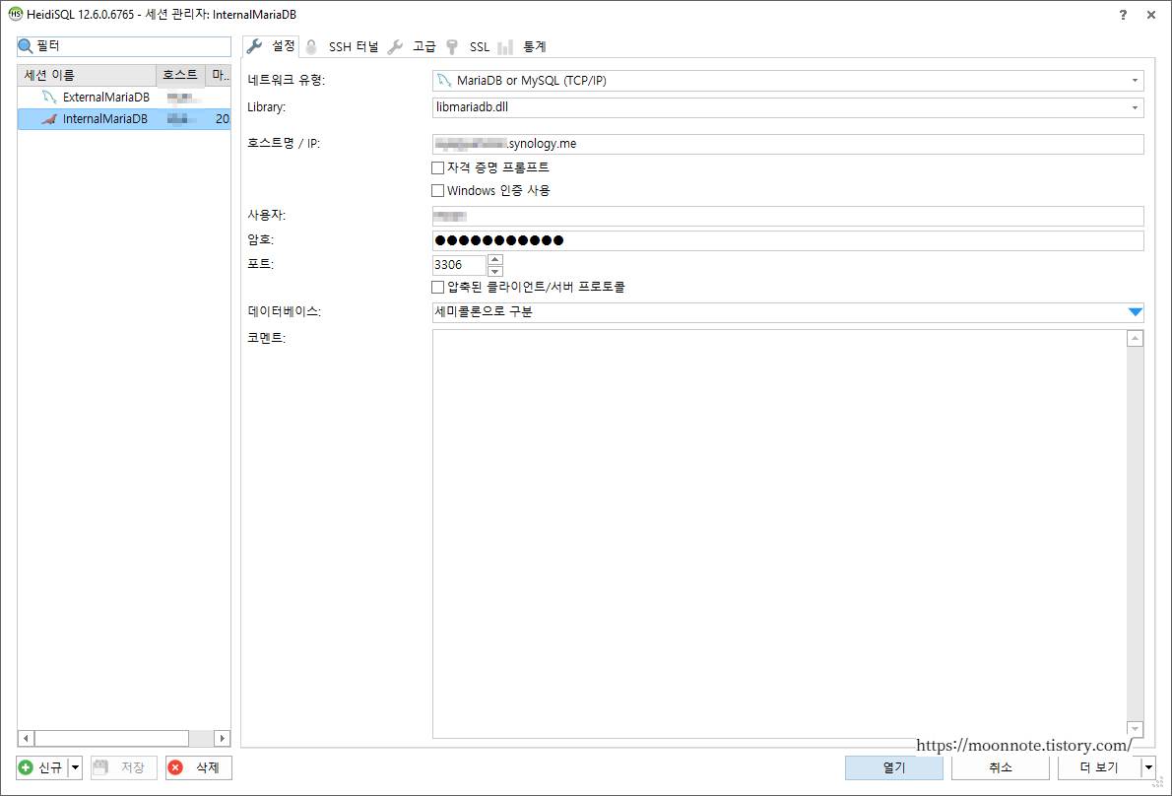
Task: Click the padlock icon of SSH tunnel tab
Action: pyautogui.click(x=311, y=47)
